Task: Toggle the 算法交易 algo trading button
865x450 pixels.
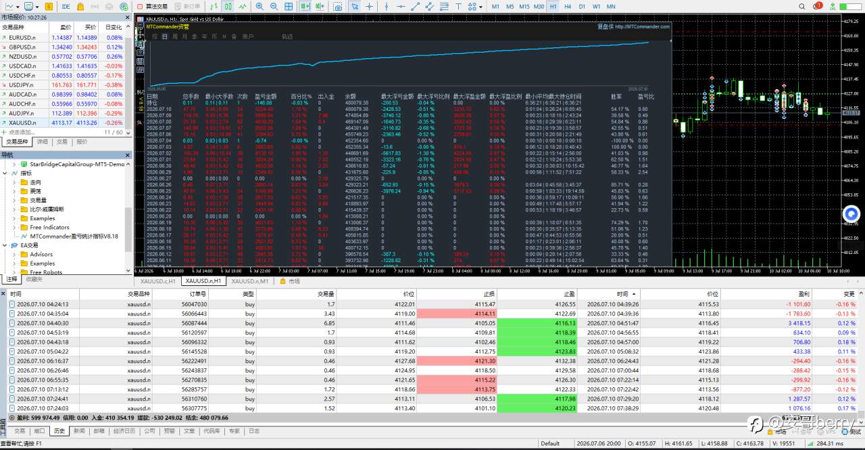Action: coord(151,6)
